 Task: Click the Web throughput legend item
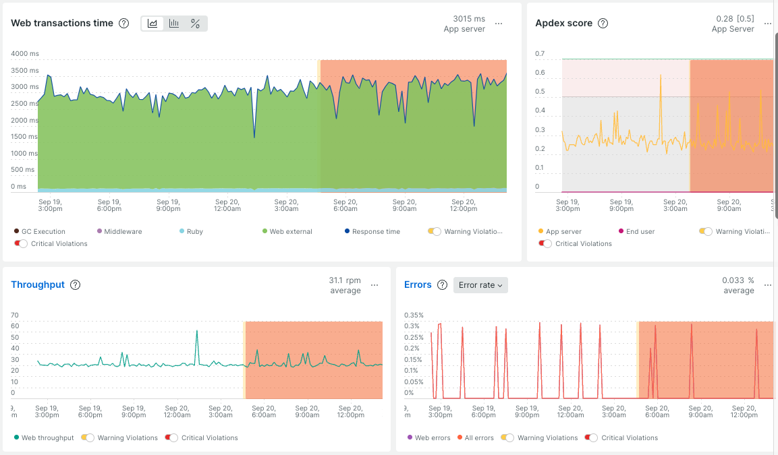tap(44, 437)
